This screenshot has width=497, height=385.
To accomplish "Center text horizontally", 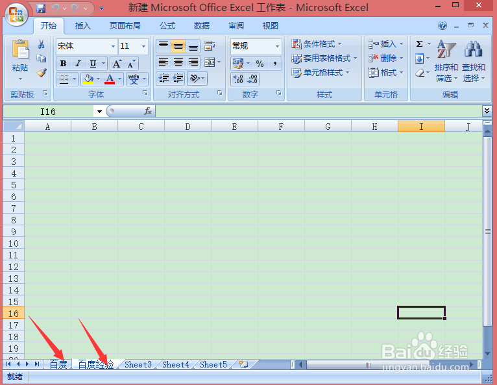I will tap(178, 62).
